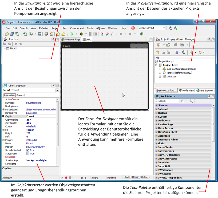The image size is (218, 198).
Task: Expand the BorderIcons property
Action: [3, 109]
